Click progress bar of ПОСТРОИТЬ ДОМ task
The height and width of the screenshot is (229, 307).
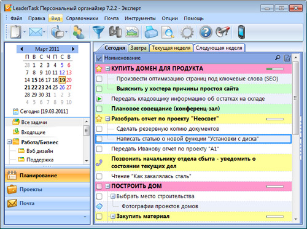click(x=275, y=187)
